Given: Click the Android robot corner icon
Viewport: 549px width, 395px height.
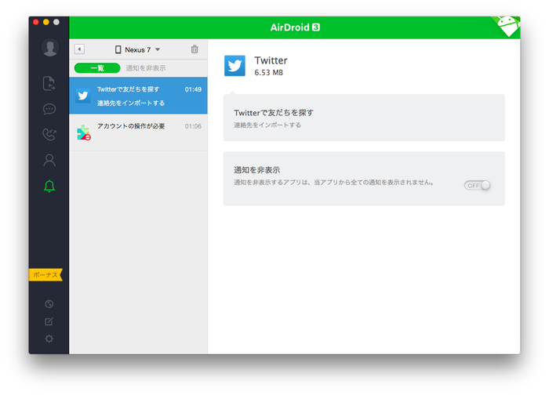Looking at the screenshot, I should (x=507, y=26).
